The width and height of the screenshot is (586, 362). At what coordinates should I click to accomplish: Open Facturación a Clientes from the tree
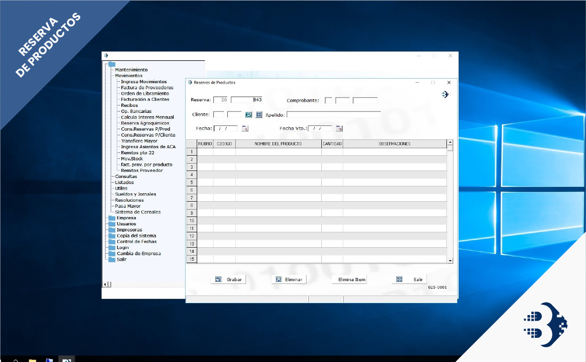pyautogui.click(x=145, y=99)
